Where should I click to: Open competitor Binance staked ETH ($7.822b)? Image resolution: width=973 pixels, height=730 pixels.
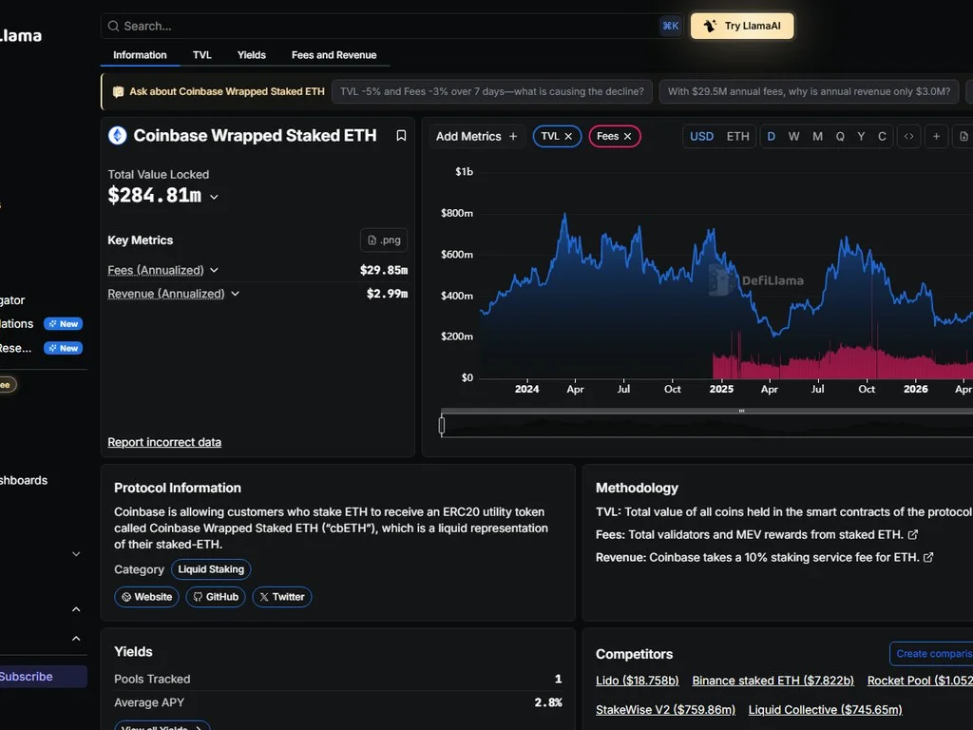773,681
